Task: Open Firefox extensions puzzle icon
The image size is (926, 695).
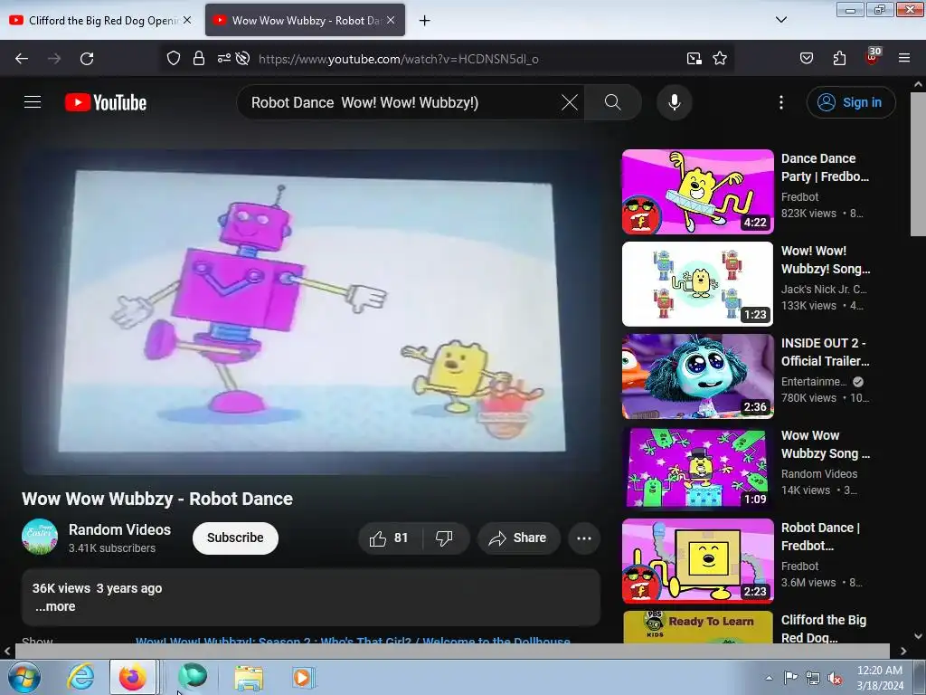Action: tap(839, 58)
